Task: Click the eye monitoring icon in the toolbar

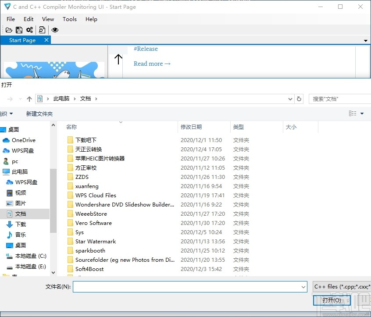Action: coord(54,30)
